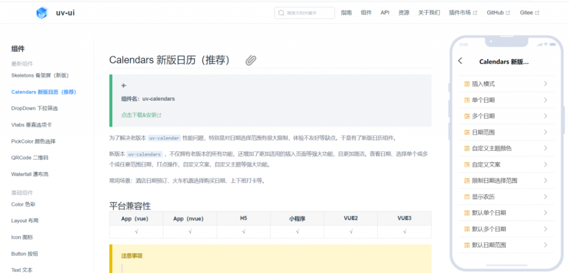Image resolution: width=569 pixels, height=273 pixels.
Task: Click the 小程序 table column header
Action: pyautogui.click(x=297, y=219)
